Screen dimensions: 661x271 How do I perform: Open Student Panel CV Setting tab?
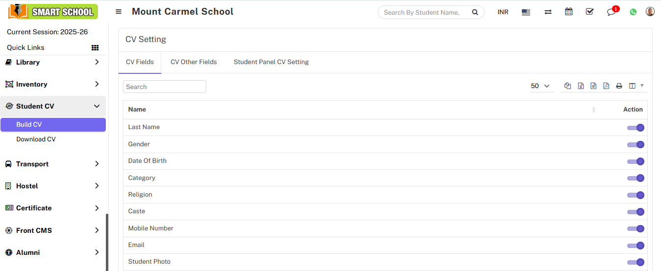271,62
